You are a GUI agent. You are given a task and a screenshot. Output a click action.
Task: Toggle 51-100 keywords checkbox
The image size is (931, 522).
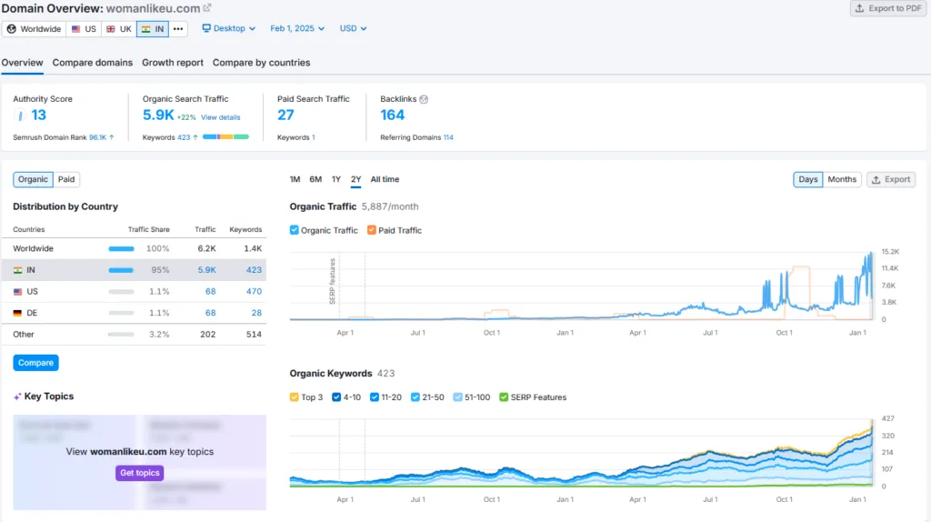(x=458, y=397)
